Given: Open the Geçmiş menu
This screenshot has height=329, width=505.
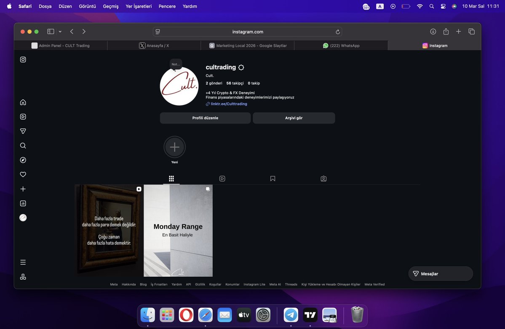Looking at the screenshot, I should (110, 6).
